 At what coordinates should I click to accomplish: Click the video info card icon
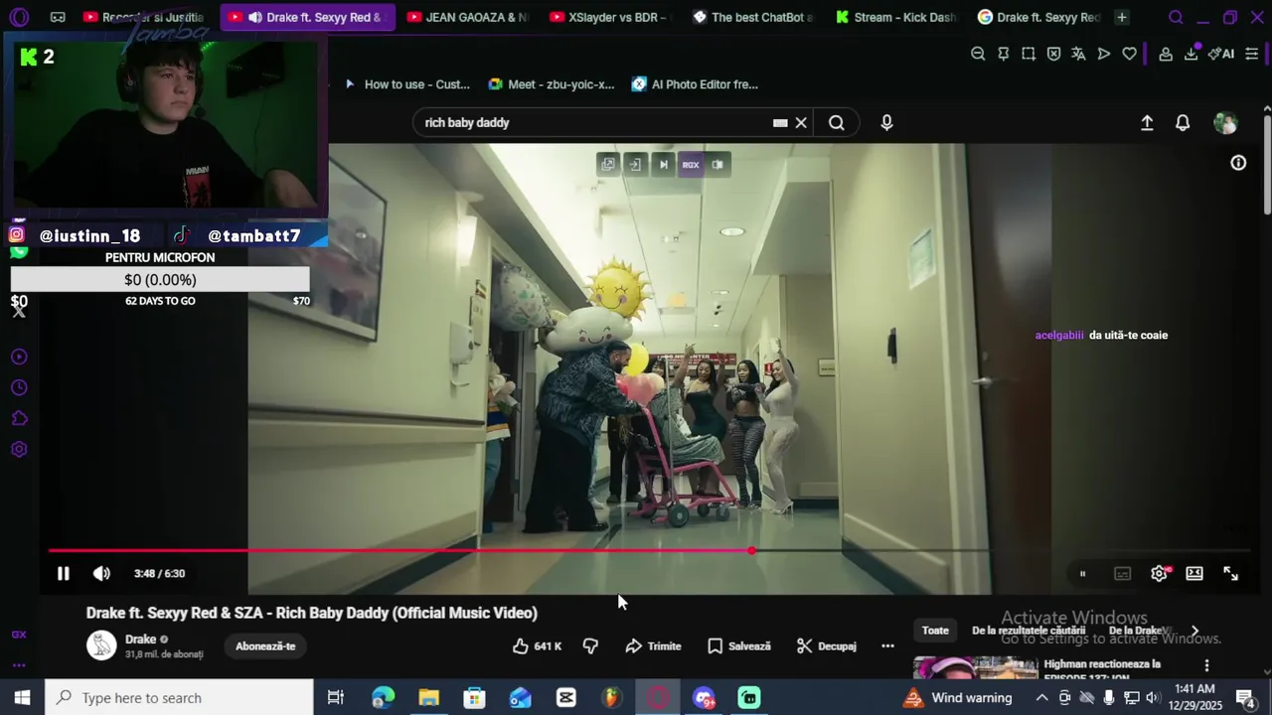[1238, 163]
